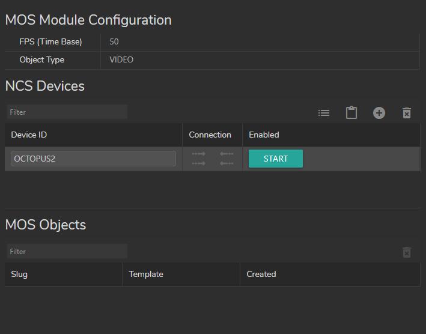Click the Enabled column header

[x=264, y=135]
